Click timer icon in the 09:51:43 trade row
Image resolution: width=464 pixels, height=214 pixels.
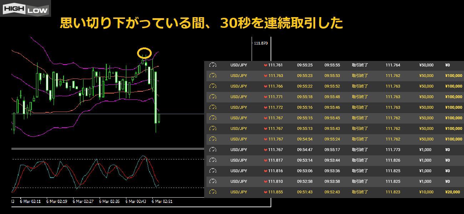213,192
